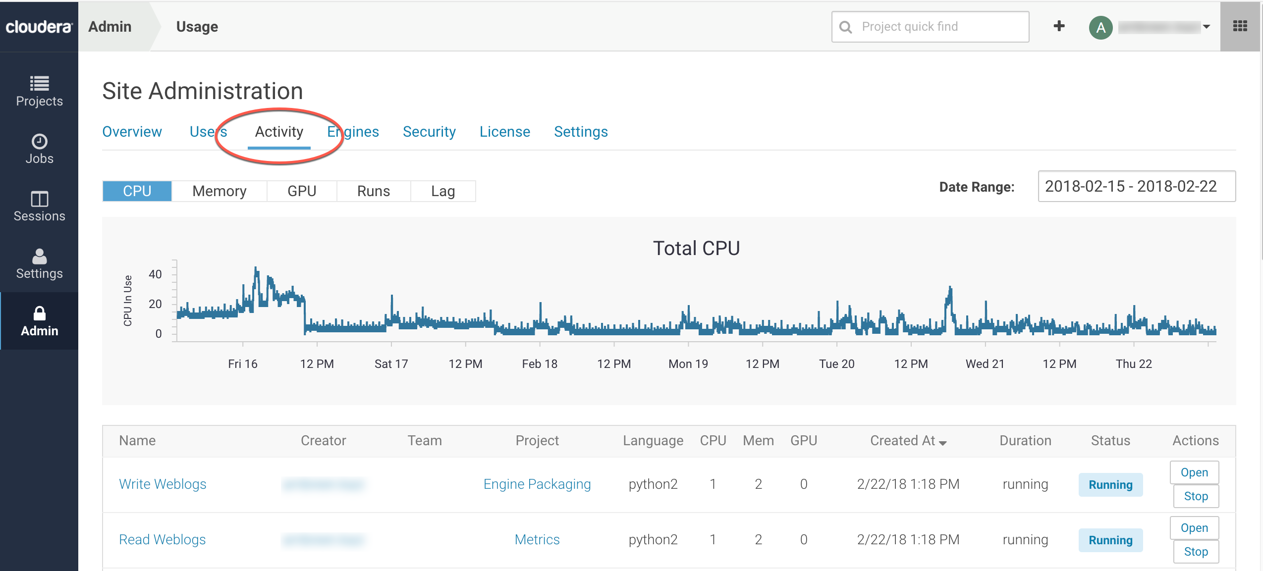Click the green user avatar icon
Image resolution: width=1263 pixels, height=571 pixels.
coord(1100,27)
